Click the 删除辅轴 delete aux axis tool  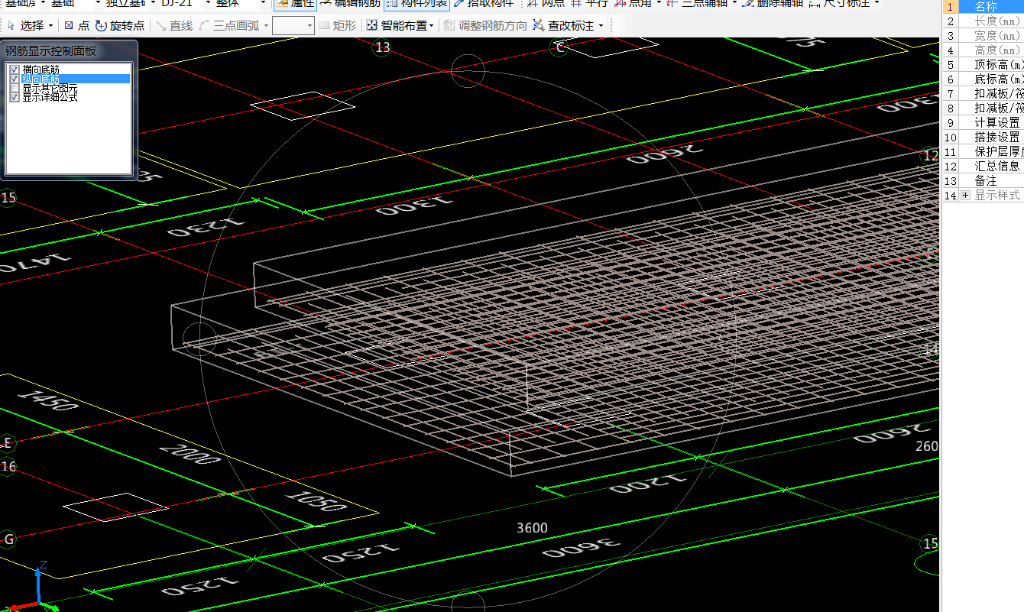point(773,4)
